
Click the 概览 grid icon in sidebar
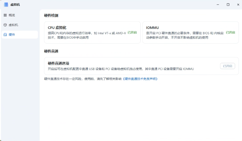(5, 15)
